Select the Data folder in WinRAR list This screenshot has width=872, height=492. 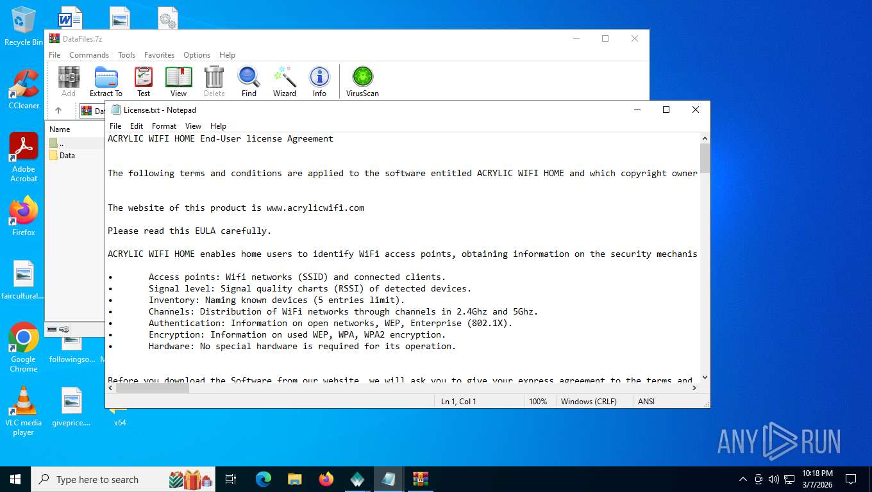coord(62,156)
